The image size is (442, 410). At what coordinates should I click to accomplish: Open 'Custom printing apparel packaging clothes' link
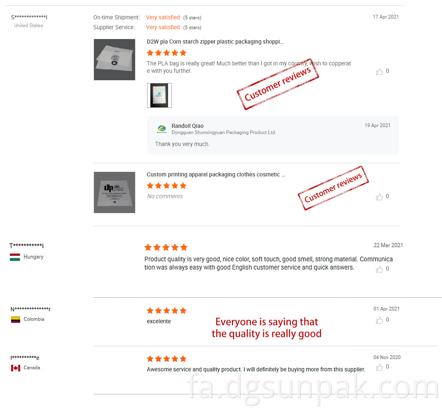(216, 174)
